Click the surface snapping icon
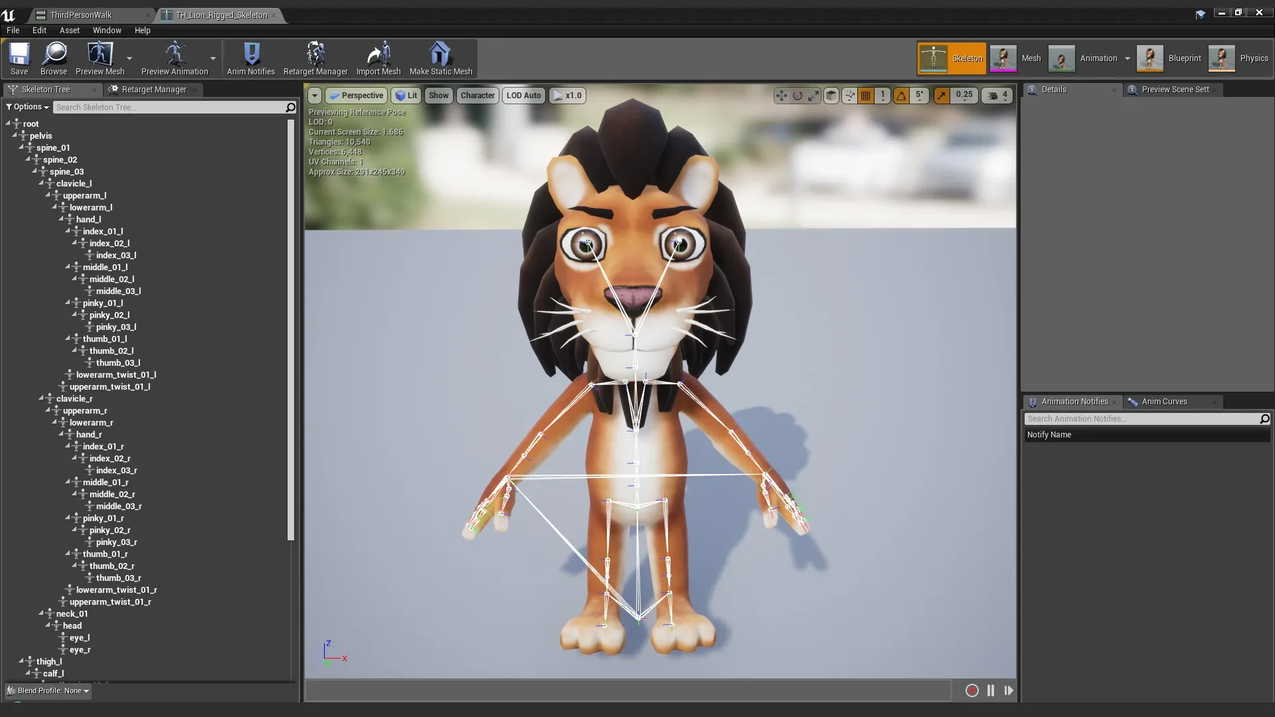 (849, 96)
